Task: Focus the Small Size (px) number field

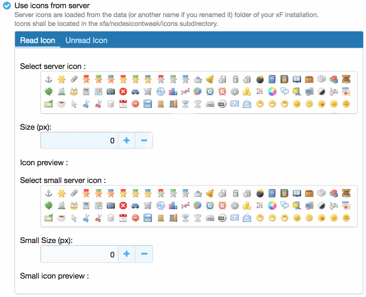Action: [x=79, y=254]
